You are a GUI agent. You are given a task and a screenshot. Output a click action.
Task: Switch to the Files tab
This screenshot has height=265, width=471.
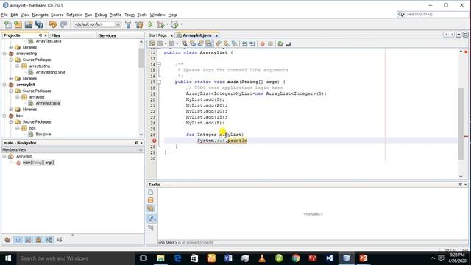click(56, 35)
